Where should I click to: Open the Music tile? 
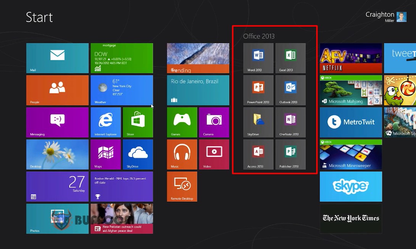[x=182, y=154]
